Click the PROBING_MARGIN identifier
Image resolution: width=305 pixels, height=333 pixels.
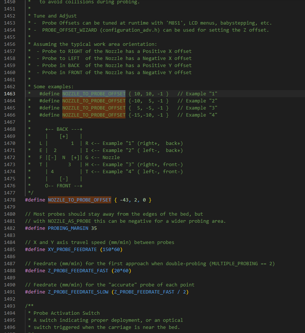pyautogui.click(x=68, y=228)
